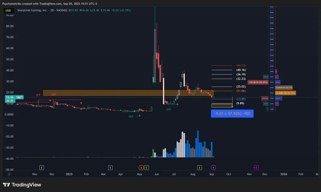
Task: Click the 4.69 volume profile price cell
Action: click(x=272, y=109)
